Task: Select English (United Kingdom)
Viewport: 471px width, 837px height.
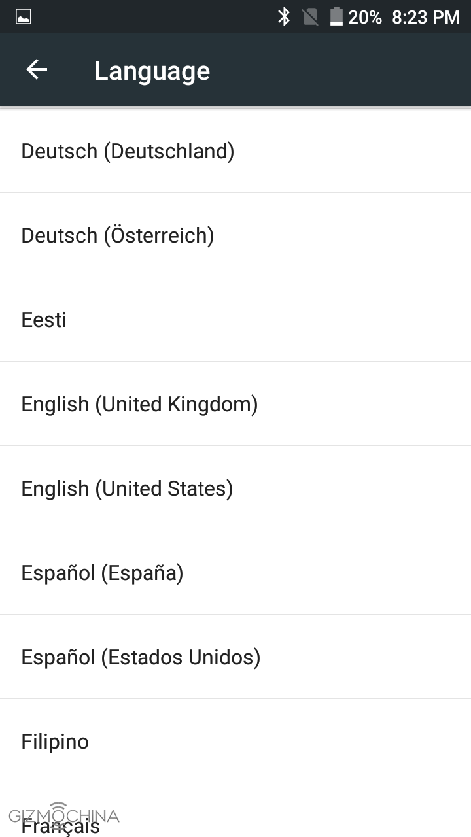Action: point(139,404)
